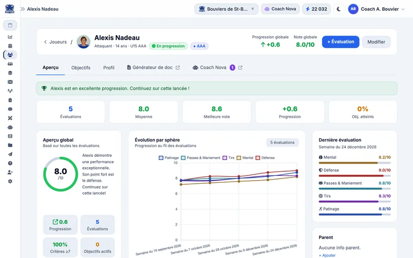Click the Mental 8.2/10 progress bar
The image size is (413, 258).
click(x=355, y=163)
